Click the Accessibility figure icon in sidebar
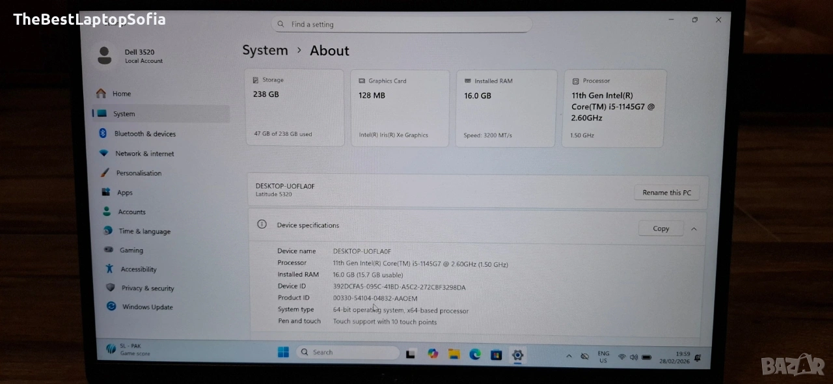The image size is (833, 384). pyautogui.click(x=109, y=268)
